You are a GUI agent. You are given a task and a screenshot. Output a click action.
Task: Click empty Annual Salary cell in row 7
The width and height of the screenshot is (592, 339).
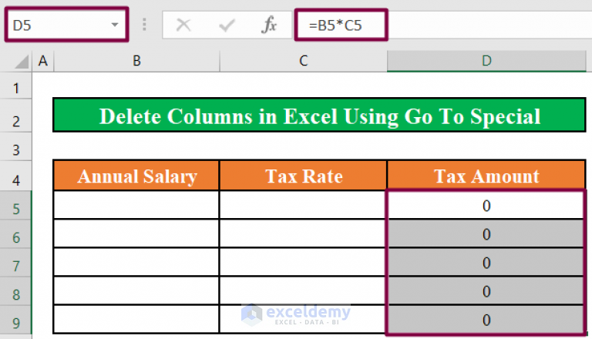[136, 263]
